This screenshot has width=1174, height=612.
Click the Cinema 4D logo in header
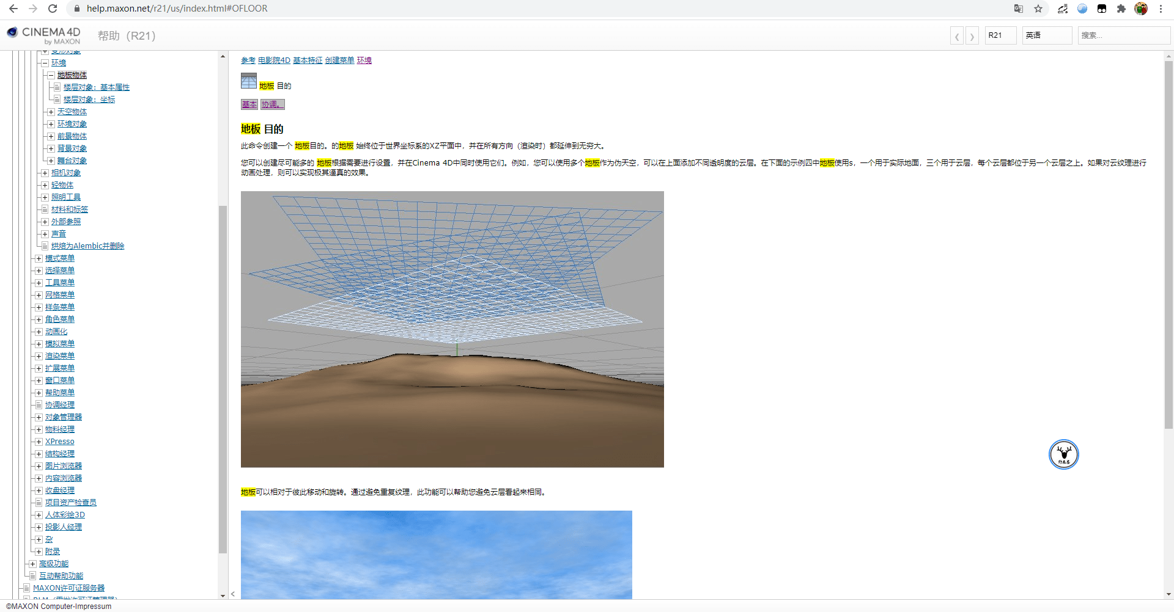(x=43, y=35)
